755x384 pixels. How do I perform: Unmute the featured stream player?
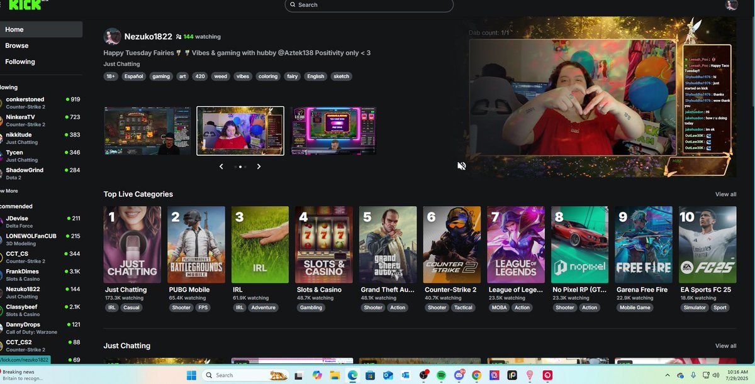pos(461,166)
